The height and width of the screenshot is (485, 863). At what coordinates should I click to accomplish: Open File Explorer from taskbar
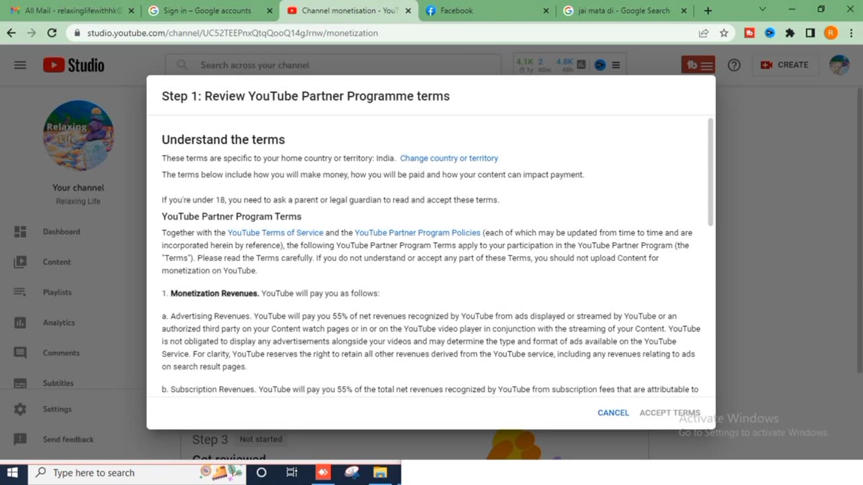[x=380, y=473]
